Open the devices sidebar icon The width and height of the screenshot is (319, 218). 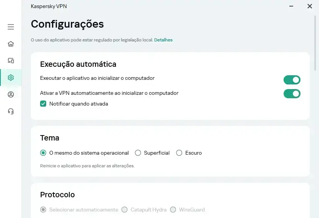[x=11, y=61]
